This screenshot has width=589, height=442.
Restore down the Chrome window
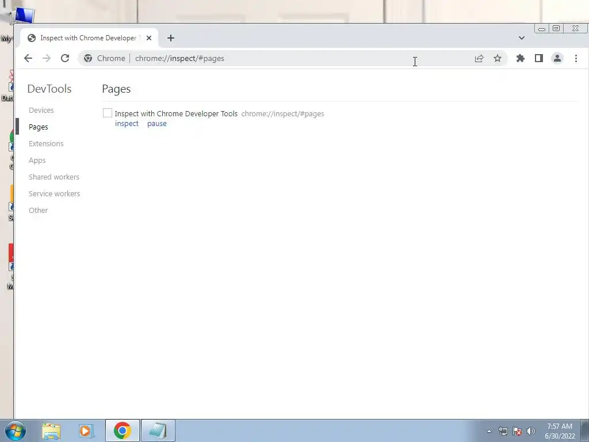point(556,29)
